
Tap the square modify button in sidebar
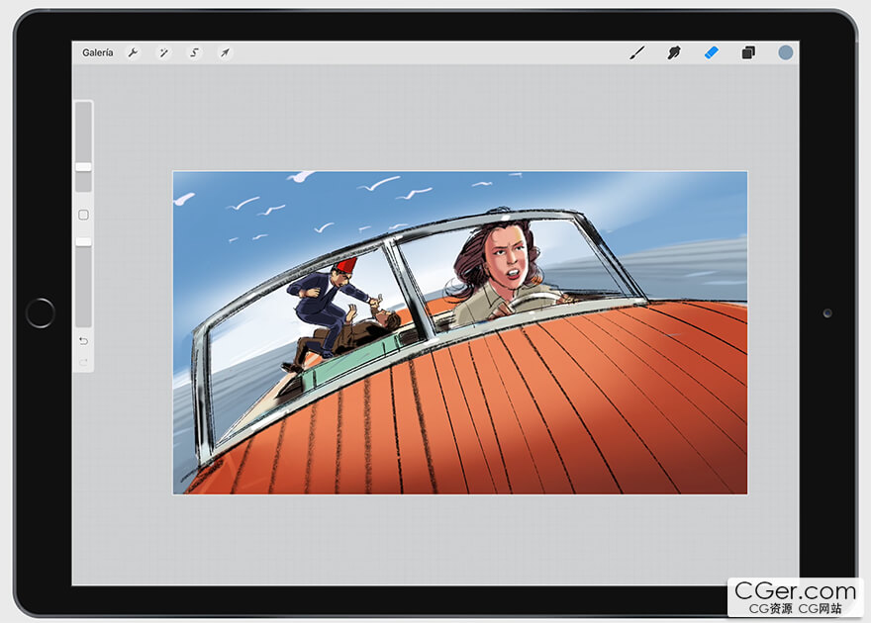83,215
